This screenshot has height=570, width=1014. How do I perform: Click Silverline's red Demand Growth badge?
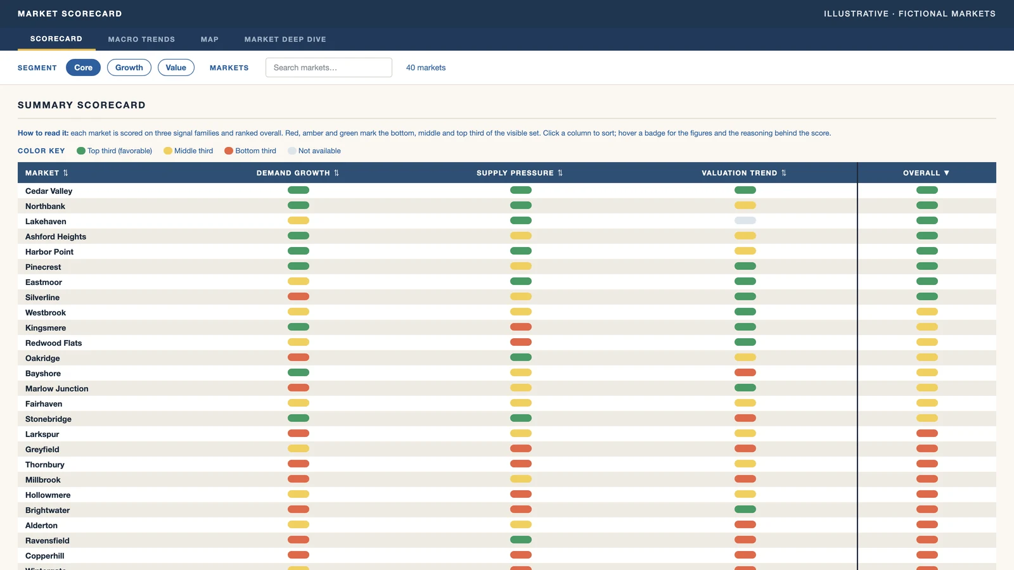point(298,296)
